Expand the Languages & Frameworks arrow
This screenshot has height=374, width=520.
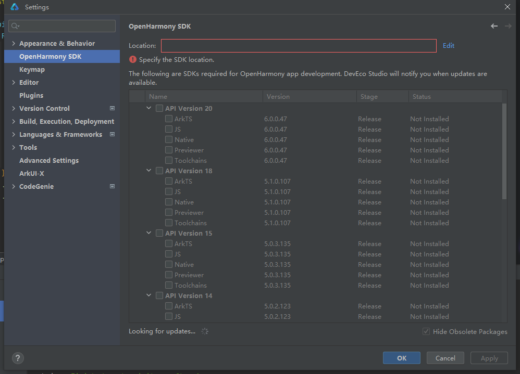14,134
